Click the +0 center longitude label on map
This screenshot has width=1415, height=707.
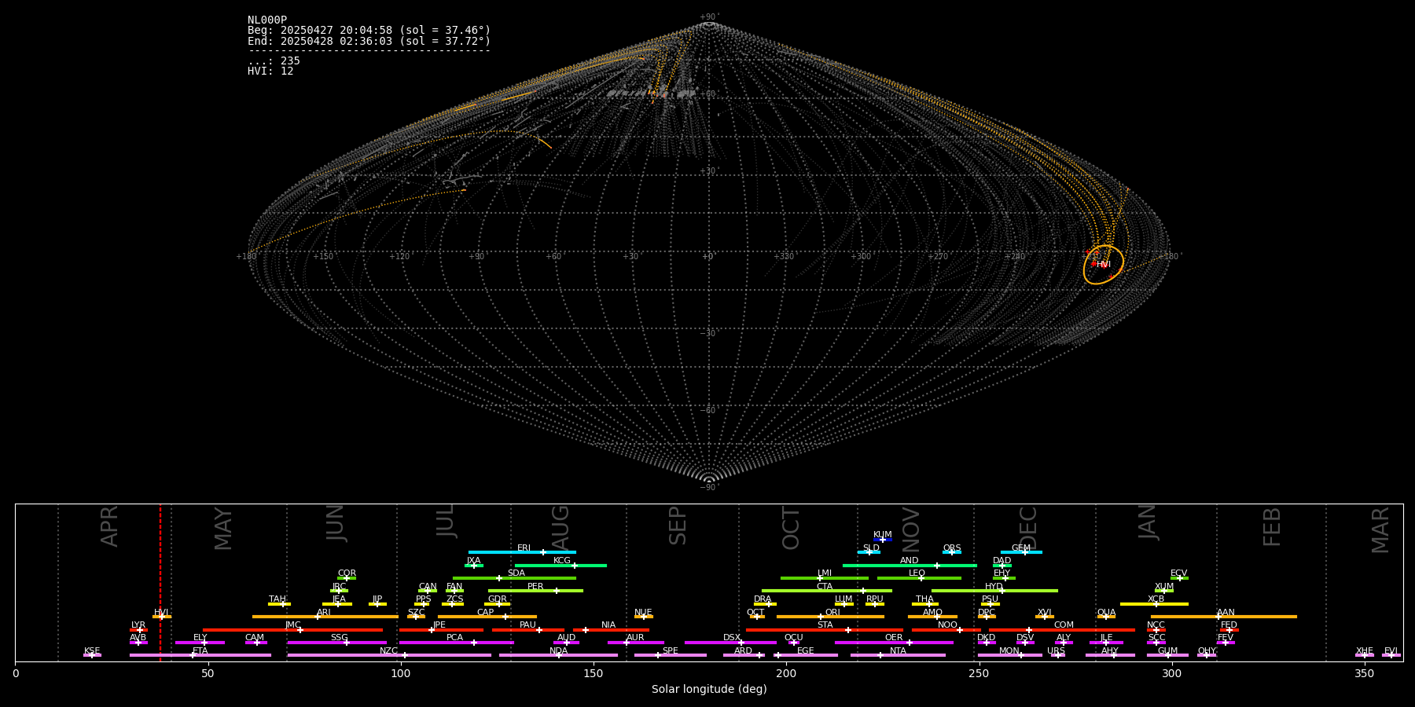tap(707, 257)
